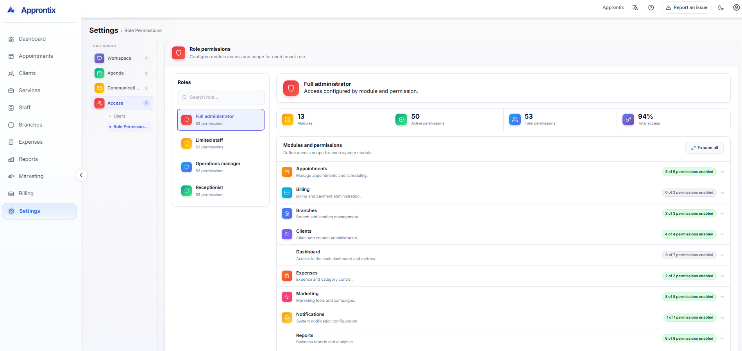Expand the Marketing module chevron

[722, 297]
